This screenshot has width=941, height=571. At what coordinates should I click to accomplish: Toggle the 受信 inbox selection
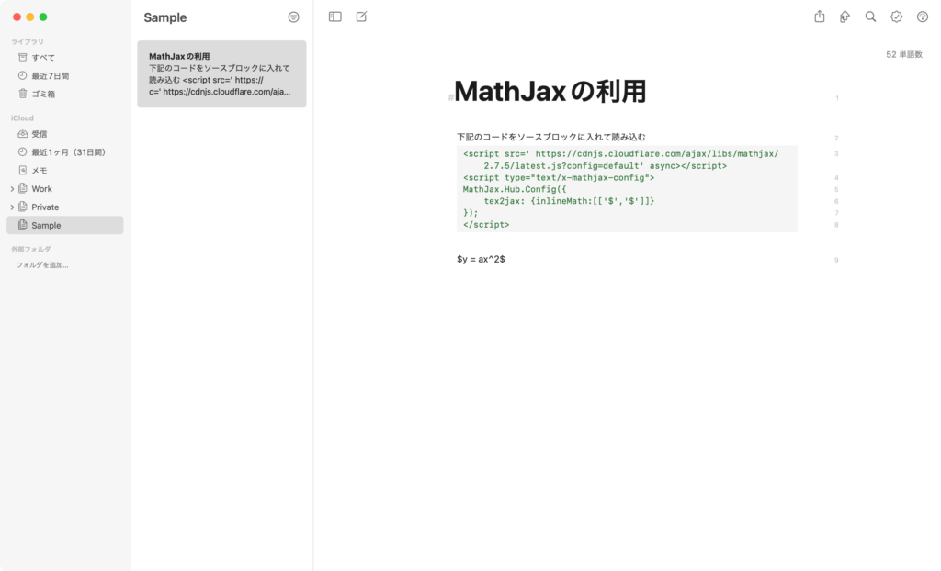point(41,133)
